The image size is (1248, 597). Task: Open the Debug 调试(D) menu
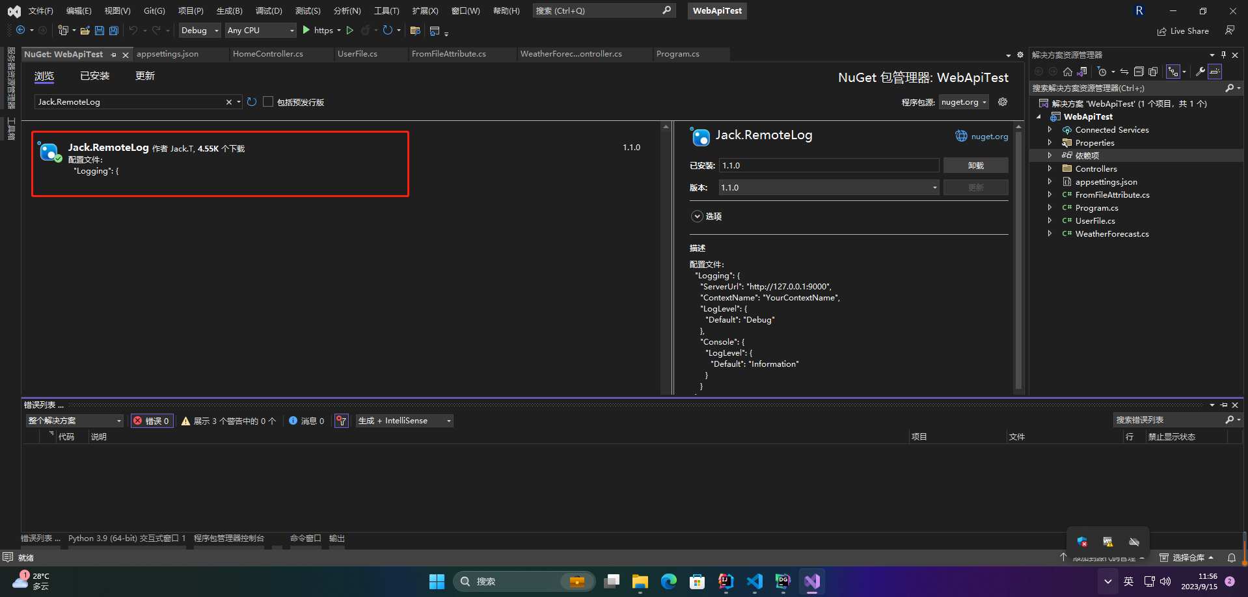pyautogui.click(x=269, y=10)
